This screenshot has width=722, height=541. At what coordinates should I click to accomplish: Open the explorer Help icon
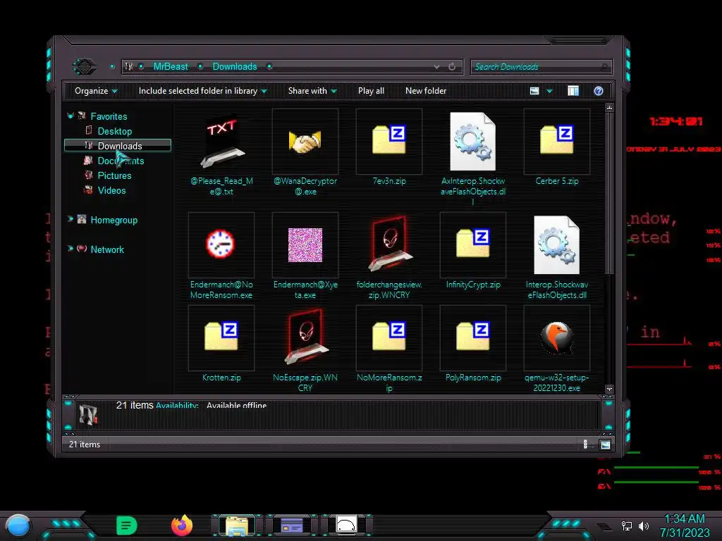coord(599,91)
